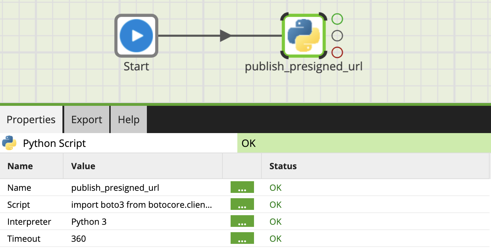Open Interpreter options via ellipsis button
Image resolution: width=491 pixels, height=252 pixels.
(242, 222)
